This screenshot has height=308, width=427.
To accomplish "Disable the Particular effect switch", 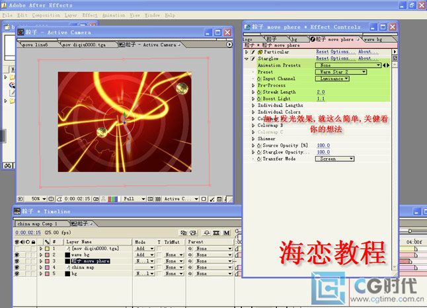I will [252, 52].
